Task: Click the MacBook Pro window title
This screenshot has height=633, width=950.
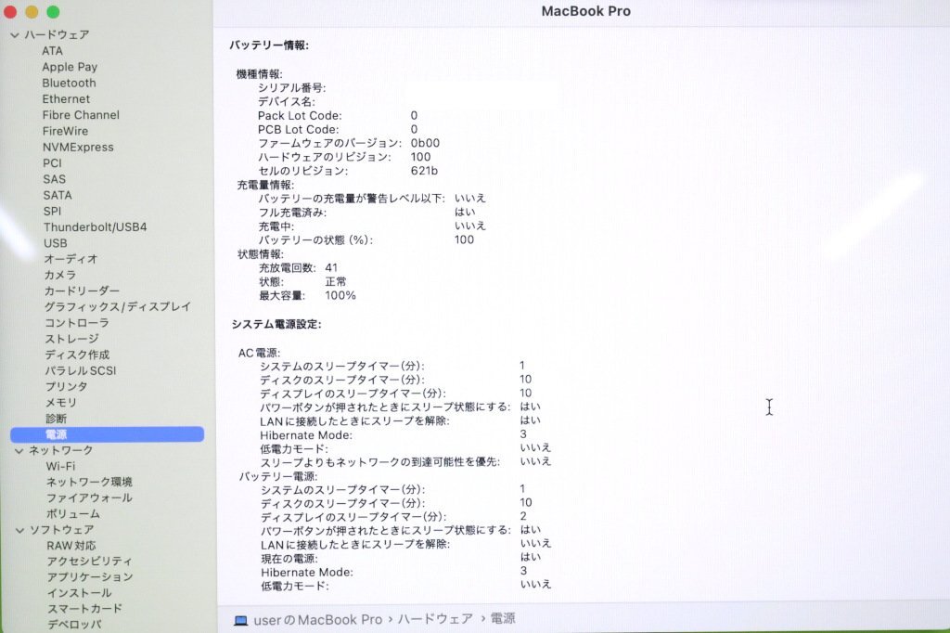Action: 586,11
